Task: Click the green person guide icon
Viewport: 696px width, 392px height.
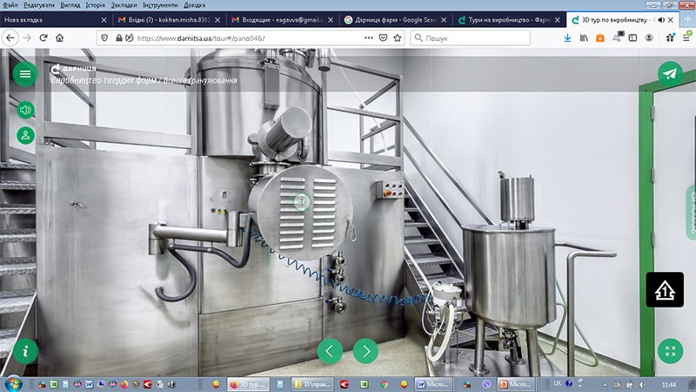Action: tap(26, 135)
